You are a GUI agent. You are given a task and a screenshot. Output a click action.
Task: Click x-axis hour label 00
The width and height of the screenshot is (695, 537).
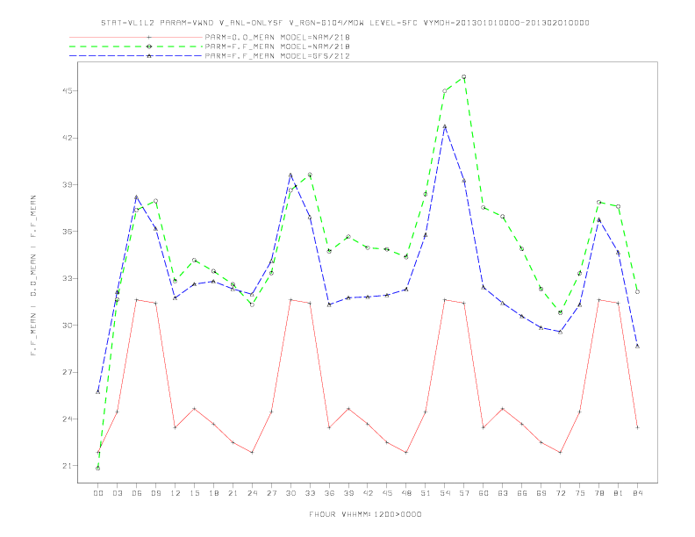(x=98, y=493)
